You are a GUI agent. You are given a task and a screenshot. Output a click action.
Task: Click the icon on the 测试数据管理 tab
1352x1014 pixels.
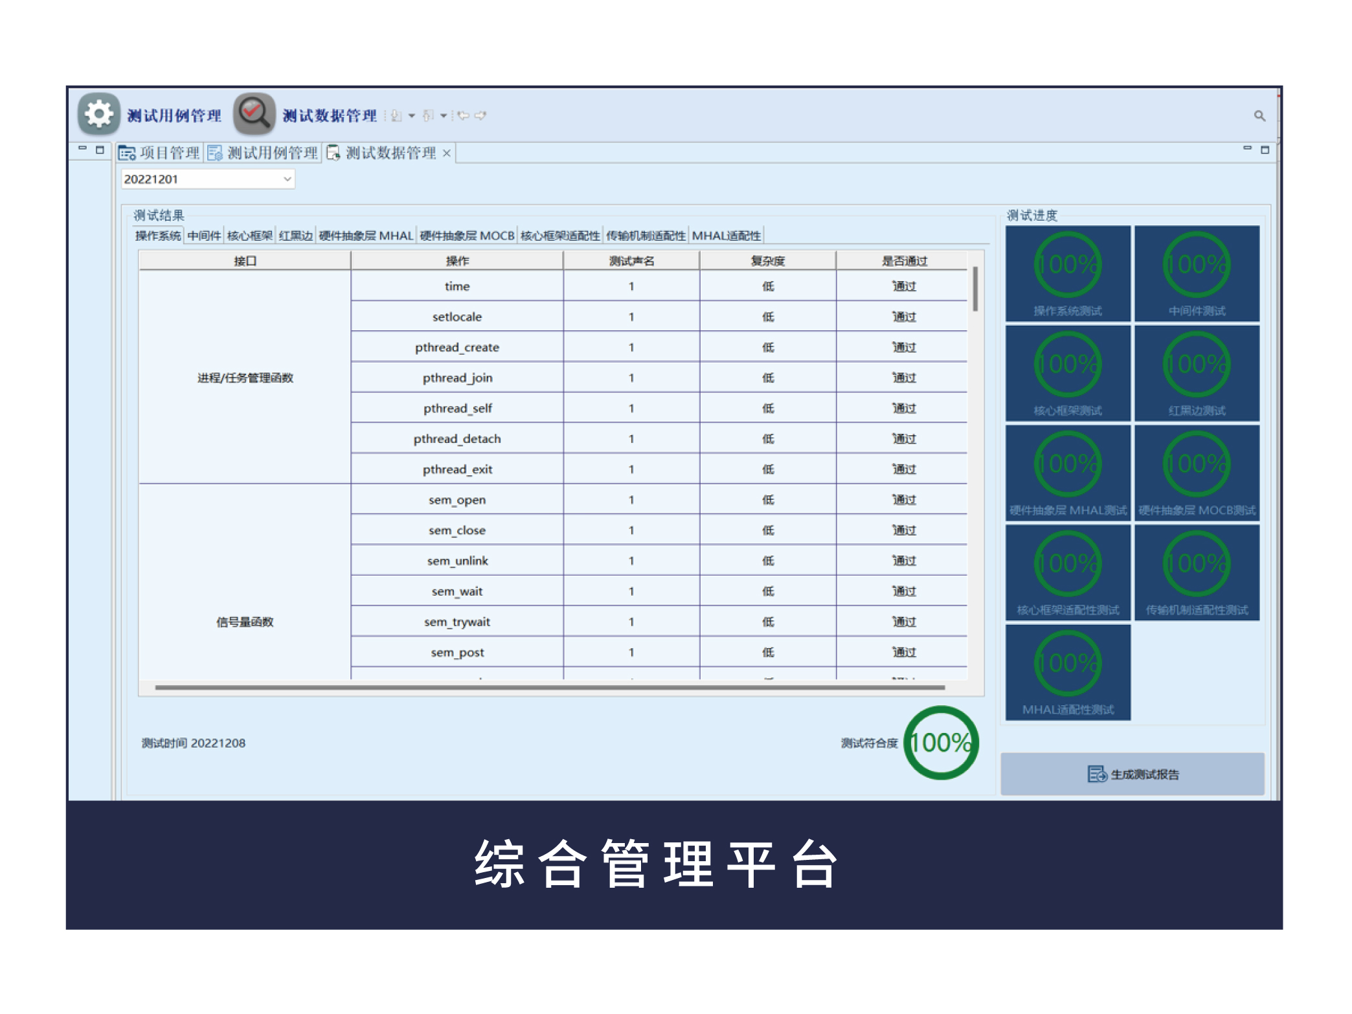pos(333,153)
